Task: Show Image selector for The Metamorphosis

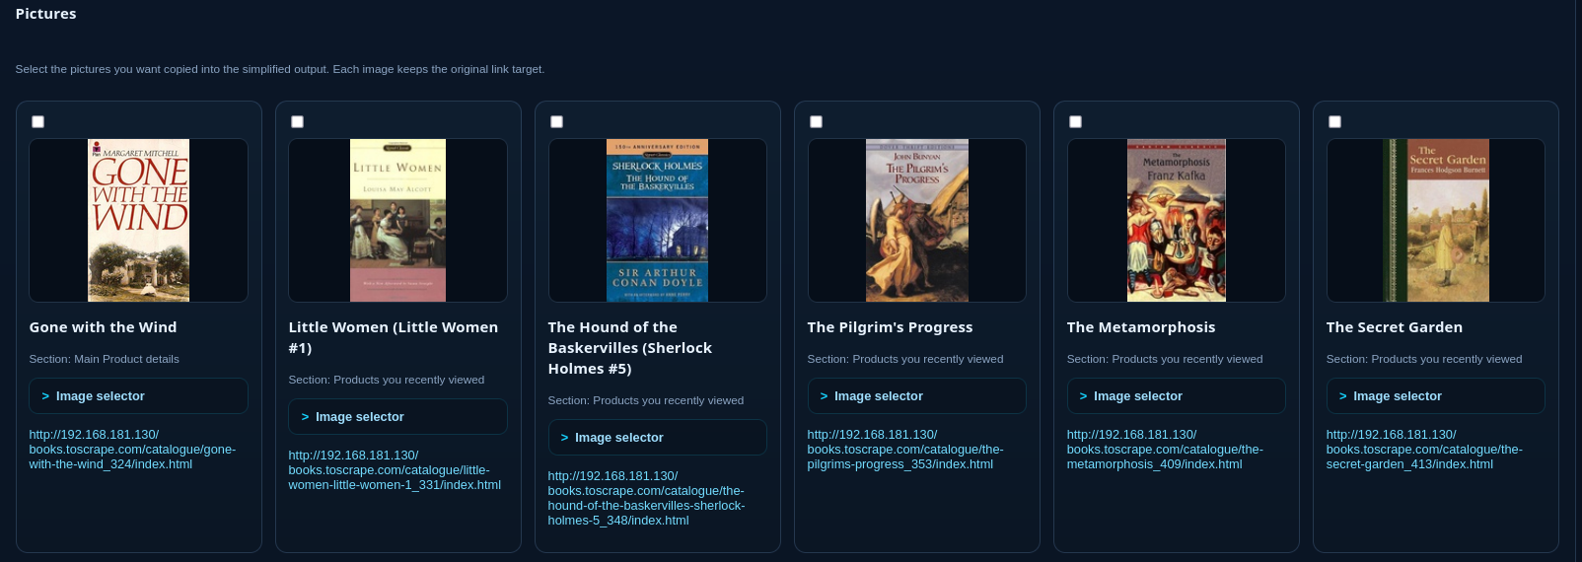Action: [x=1176, y=396]
